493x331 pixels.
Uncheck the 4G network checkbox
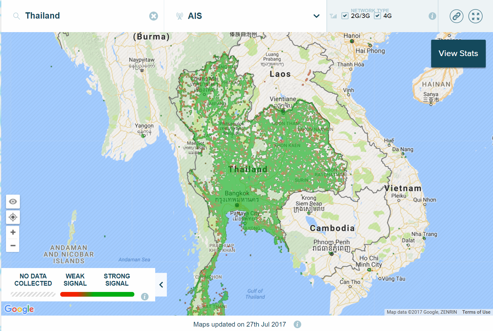tap(378, 16)
